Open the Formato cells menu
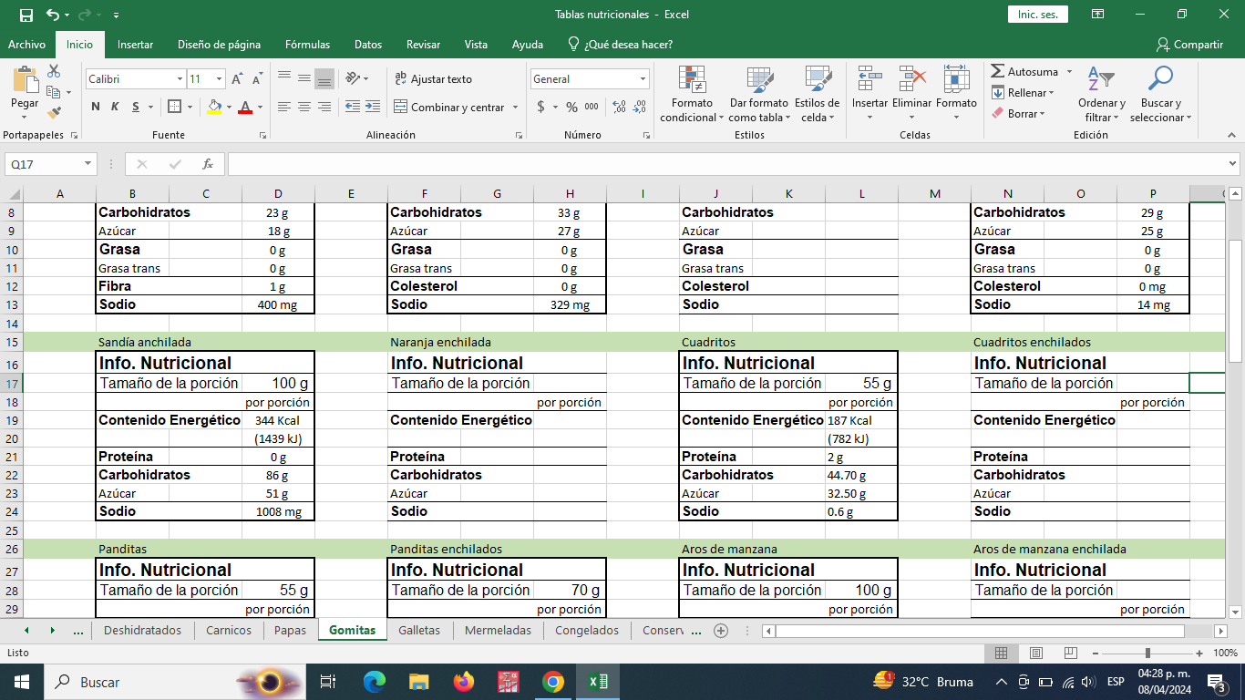Screen dimensions: 1245x700 point(956,94)
